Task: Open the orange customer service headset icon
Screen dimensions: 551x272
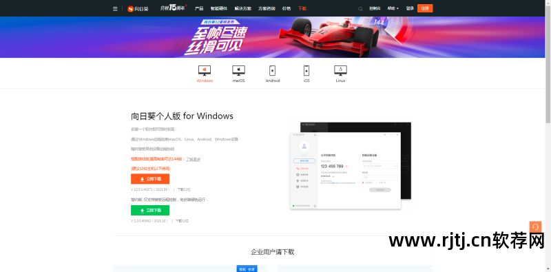Action: pyautogui.click(x=536, y=227)
